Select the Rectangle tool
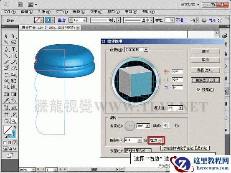Screen dimensions: 231x173 click(13, 56)
